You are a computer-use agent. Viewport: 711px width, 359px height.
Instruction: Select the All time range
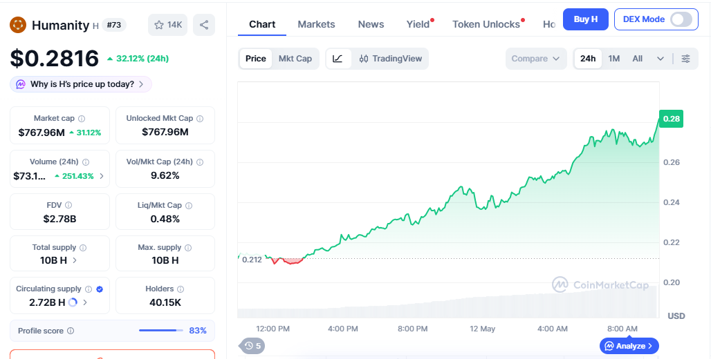pos(638,59)
